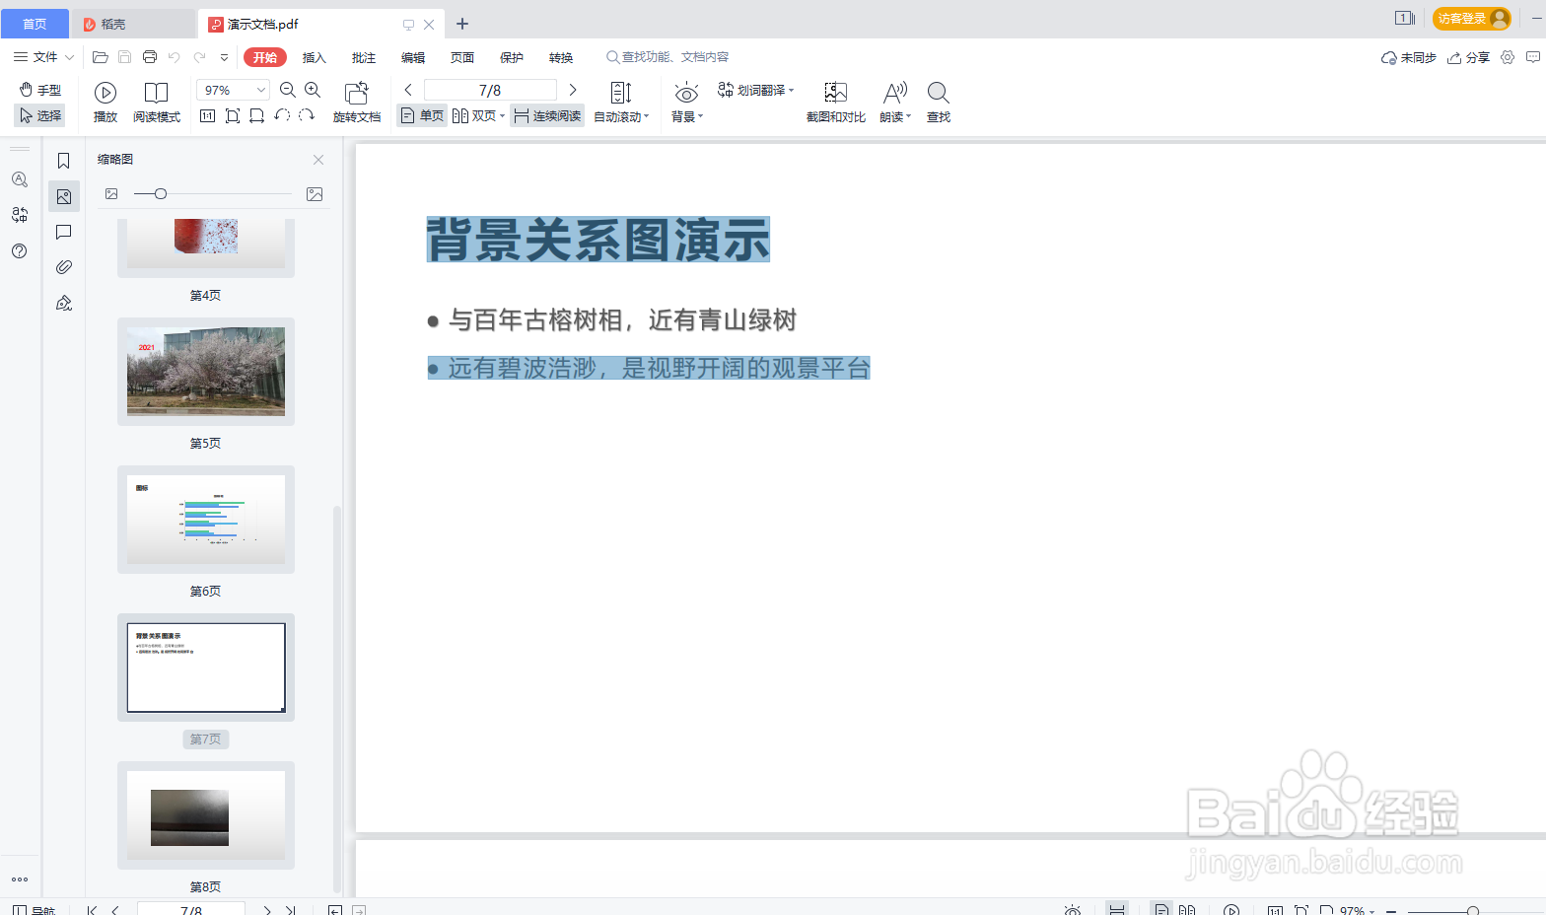Go to previous page arrow in toolbar
The height and width of the screenshot is (915, 1546).
coord(408,90)
